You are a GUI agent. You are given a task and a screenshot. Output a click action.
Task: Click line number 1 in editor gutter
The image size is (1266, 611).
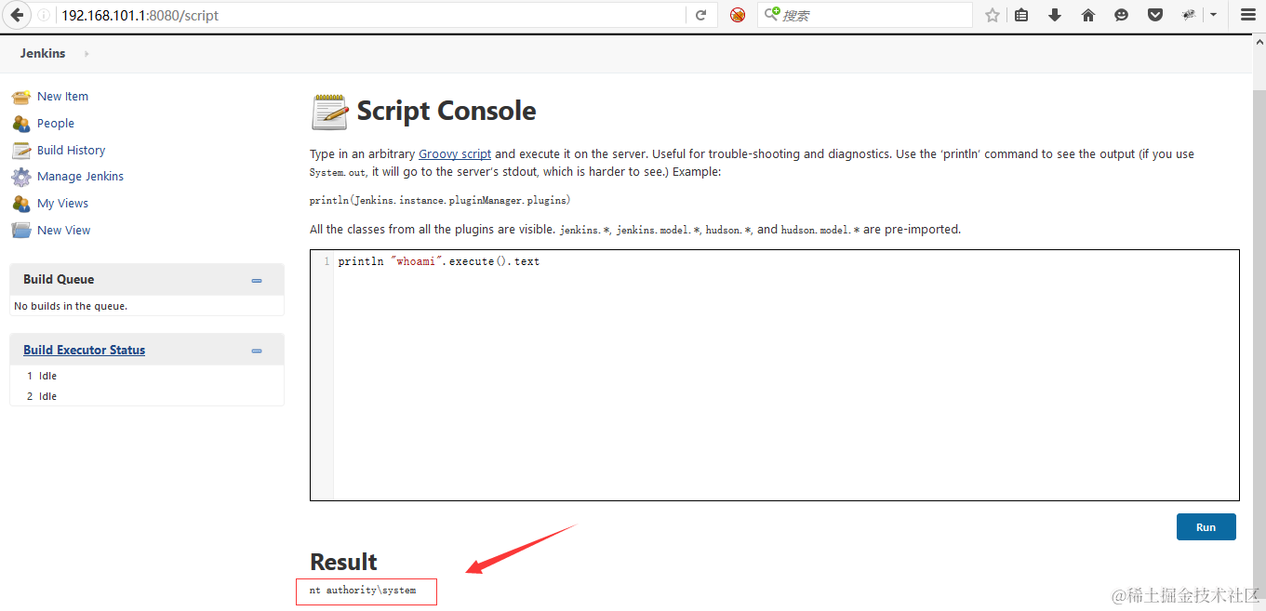[326, 262]
